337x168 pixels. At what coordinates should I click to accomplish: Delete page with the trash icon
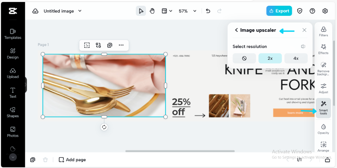click(45, 160)
